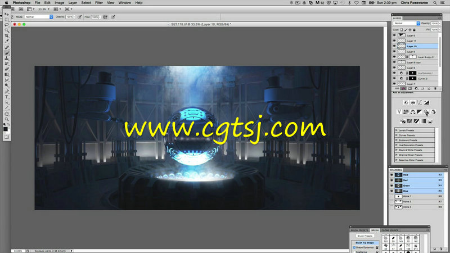Hide Layer 10 with its eye icon

pos(394,46)
